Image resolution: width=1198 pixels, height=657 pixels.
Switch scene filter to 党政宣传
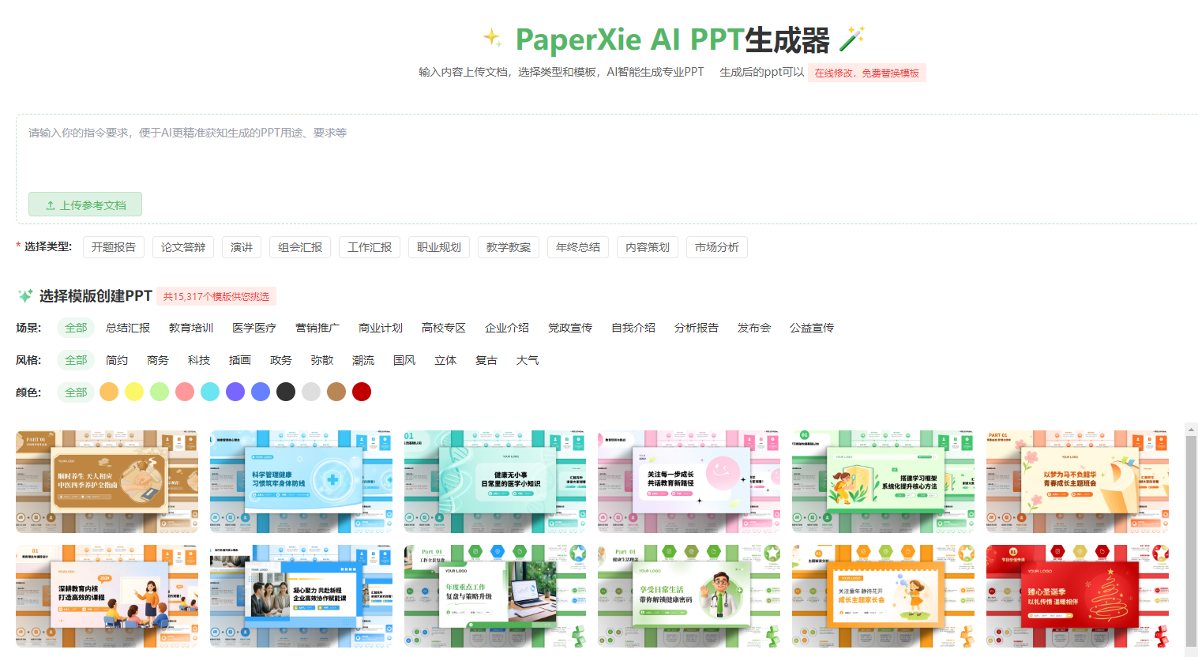coord(570,327)
